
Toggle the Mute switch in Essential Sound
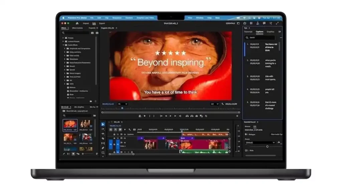[247, 150]
